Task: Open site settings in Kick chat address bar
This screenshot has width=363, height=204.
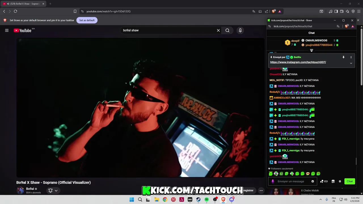Action: pos(270,26)
